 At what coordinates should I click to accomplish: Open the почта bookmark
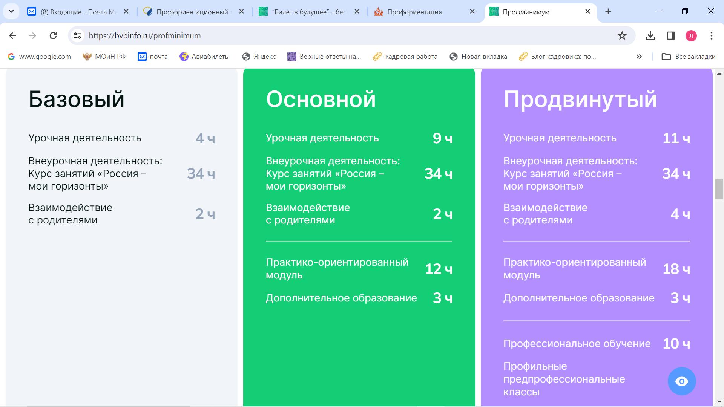153,57
